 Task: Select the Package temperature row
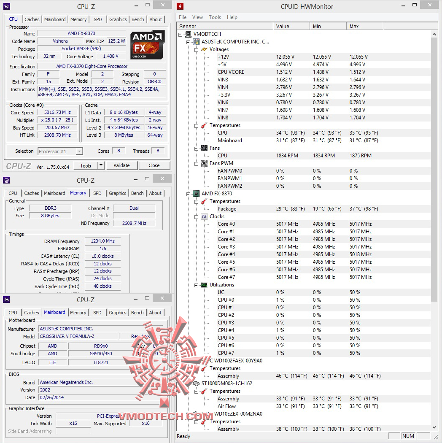pyautogui.click(x=323, y=209)
